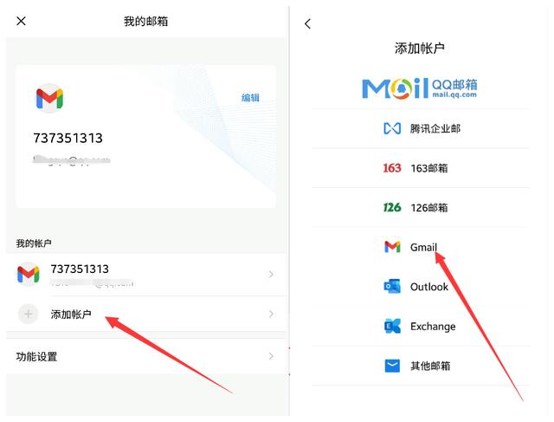Image resolution: width=554 pixels, height=422 pixels.
Task: Tap the large Gmail logo on account card
Action: [49, 99]
